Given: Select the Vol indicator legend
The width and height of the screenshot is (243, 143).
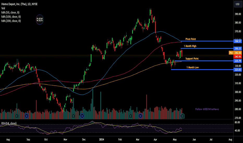Looking at the screenshot, I should (3, 8).
